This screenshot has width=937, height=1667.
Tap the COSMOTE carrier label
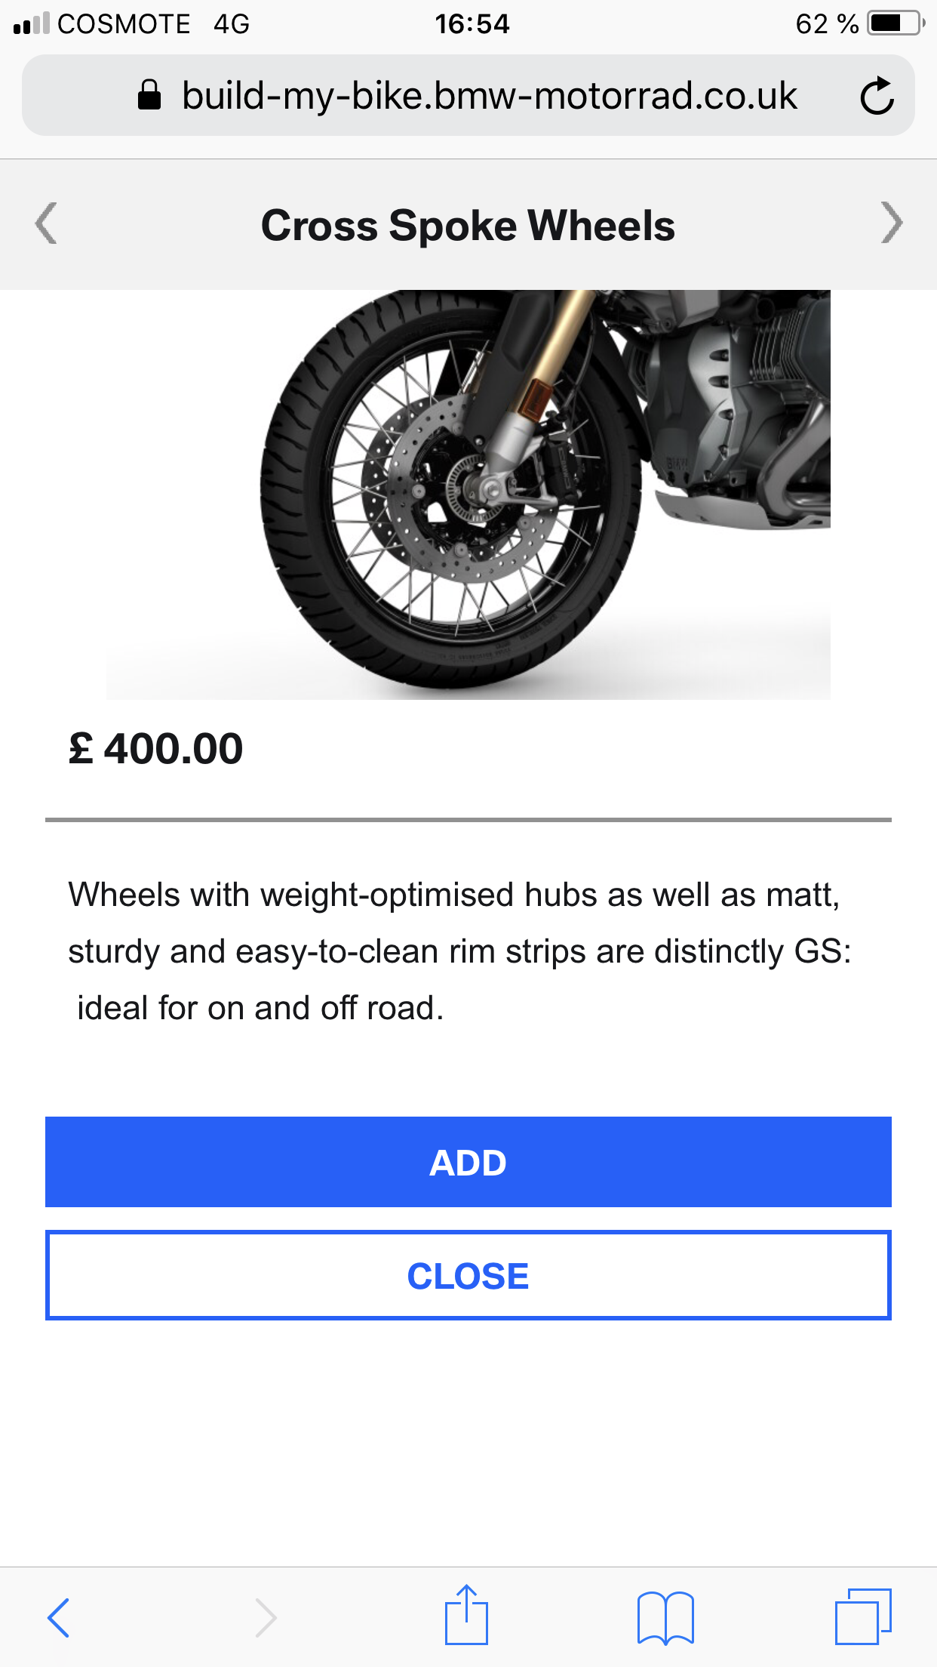(x=124, y=24)
